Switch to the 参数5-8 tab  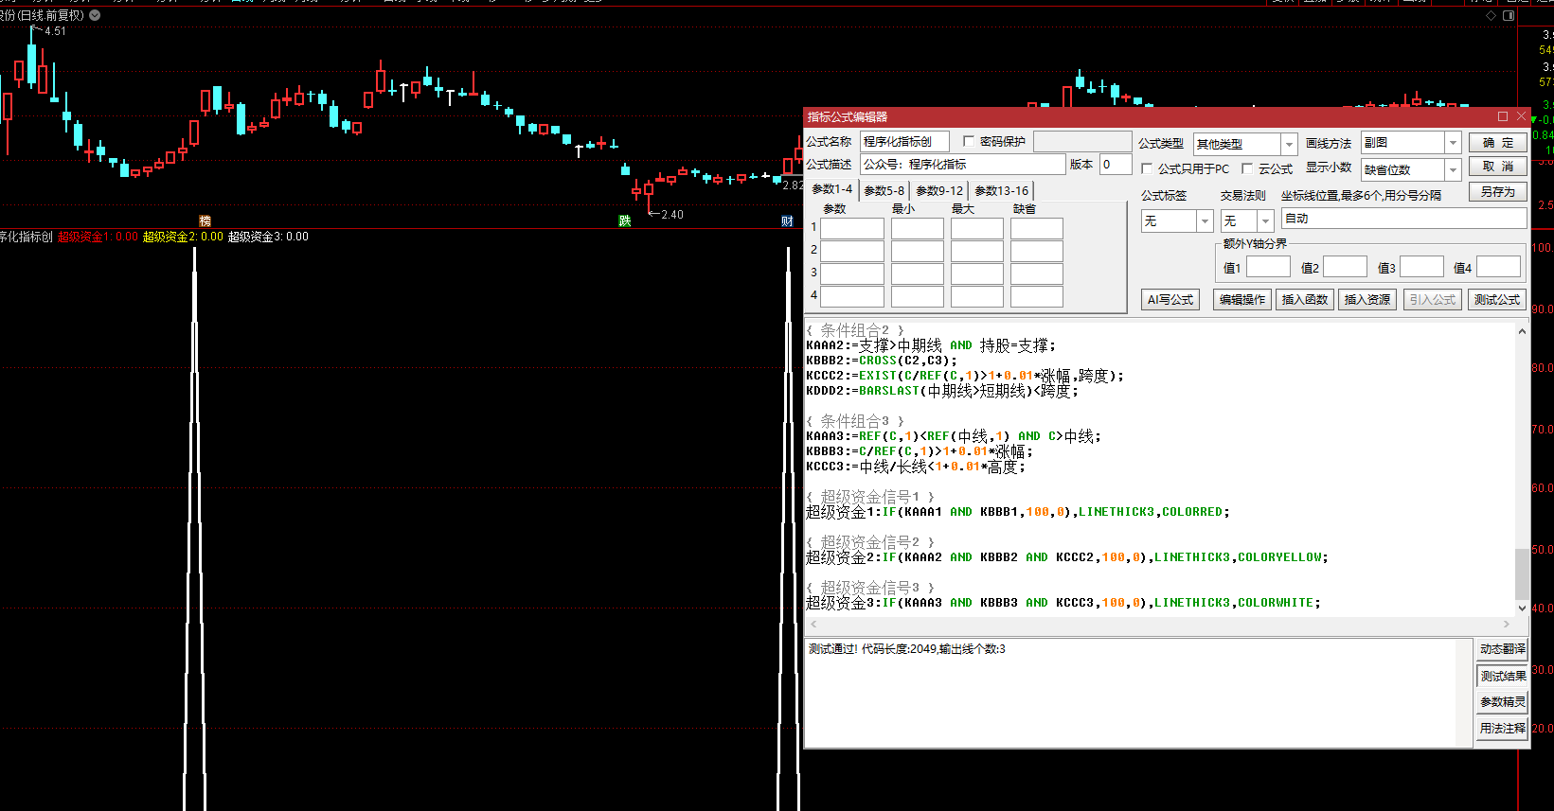[x=884, y=190]
